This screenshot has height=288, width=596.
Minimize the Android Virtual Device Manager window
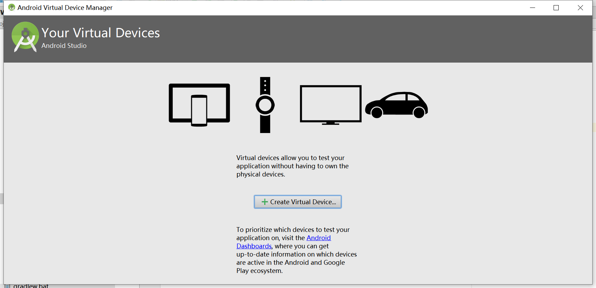tap(532, 8)
